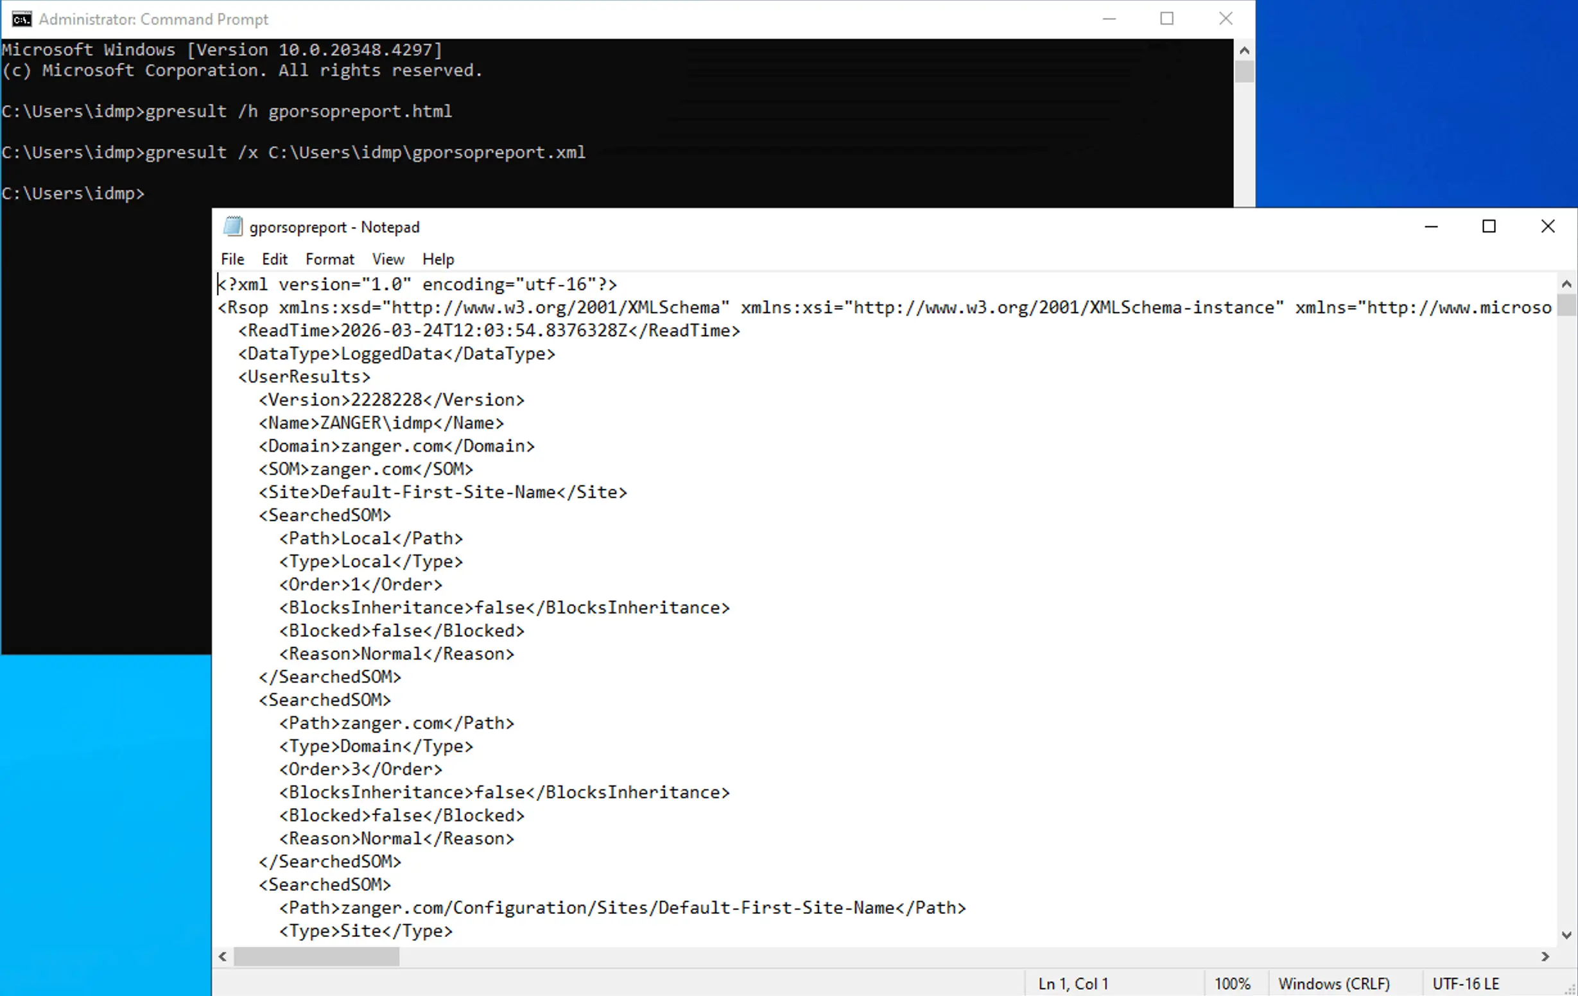Open the View menu in Notepad
Viewport: 1578px width, 996px height.
387,259
